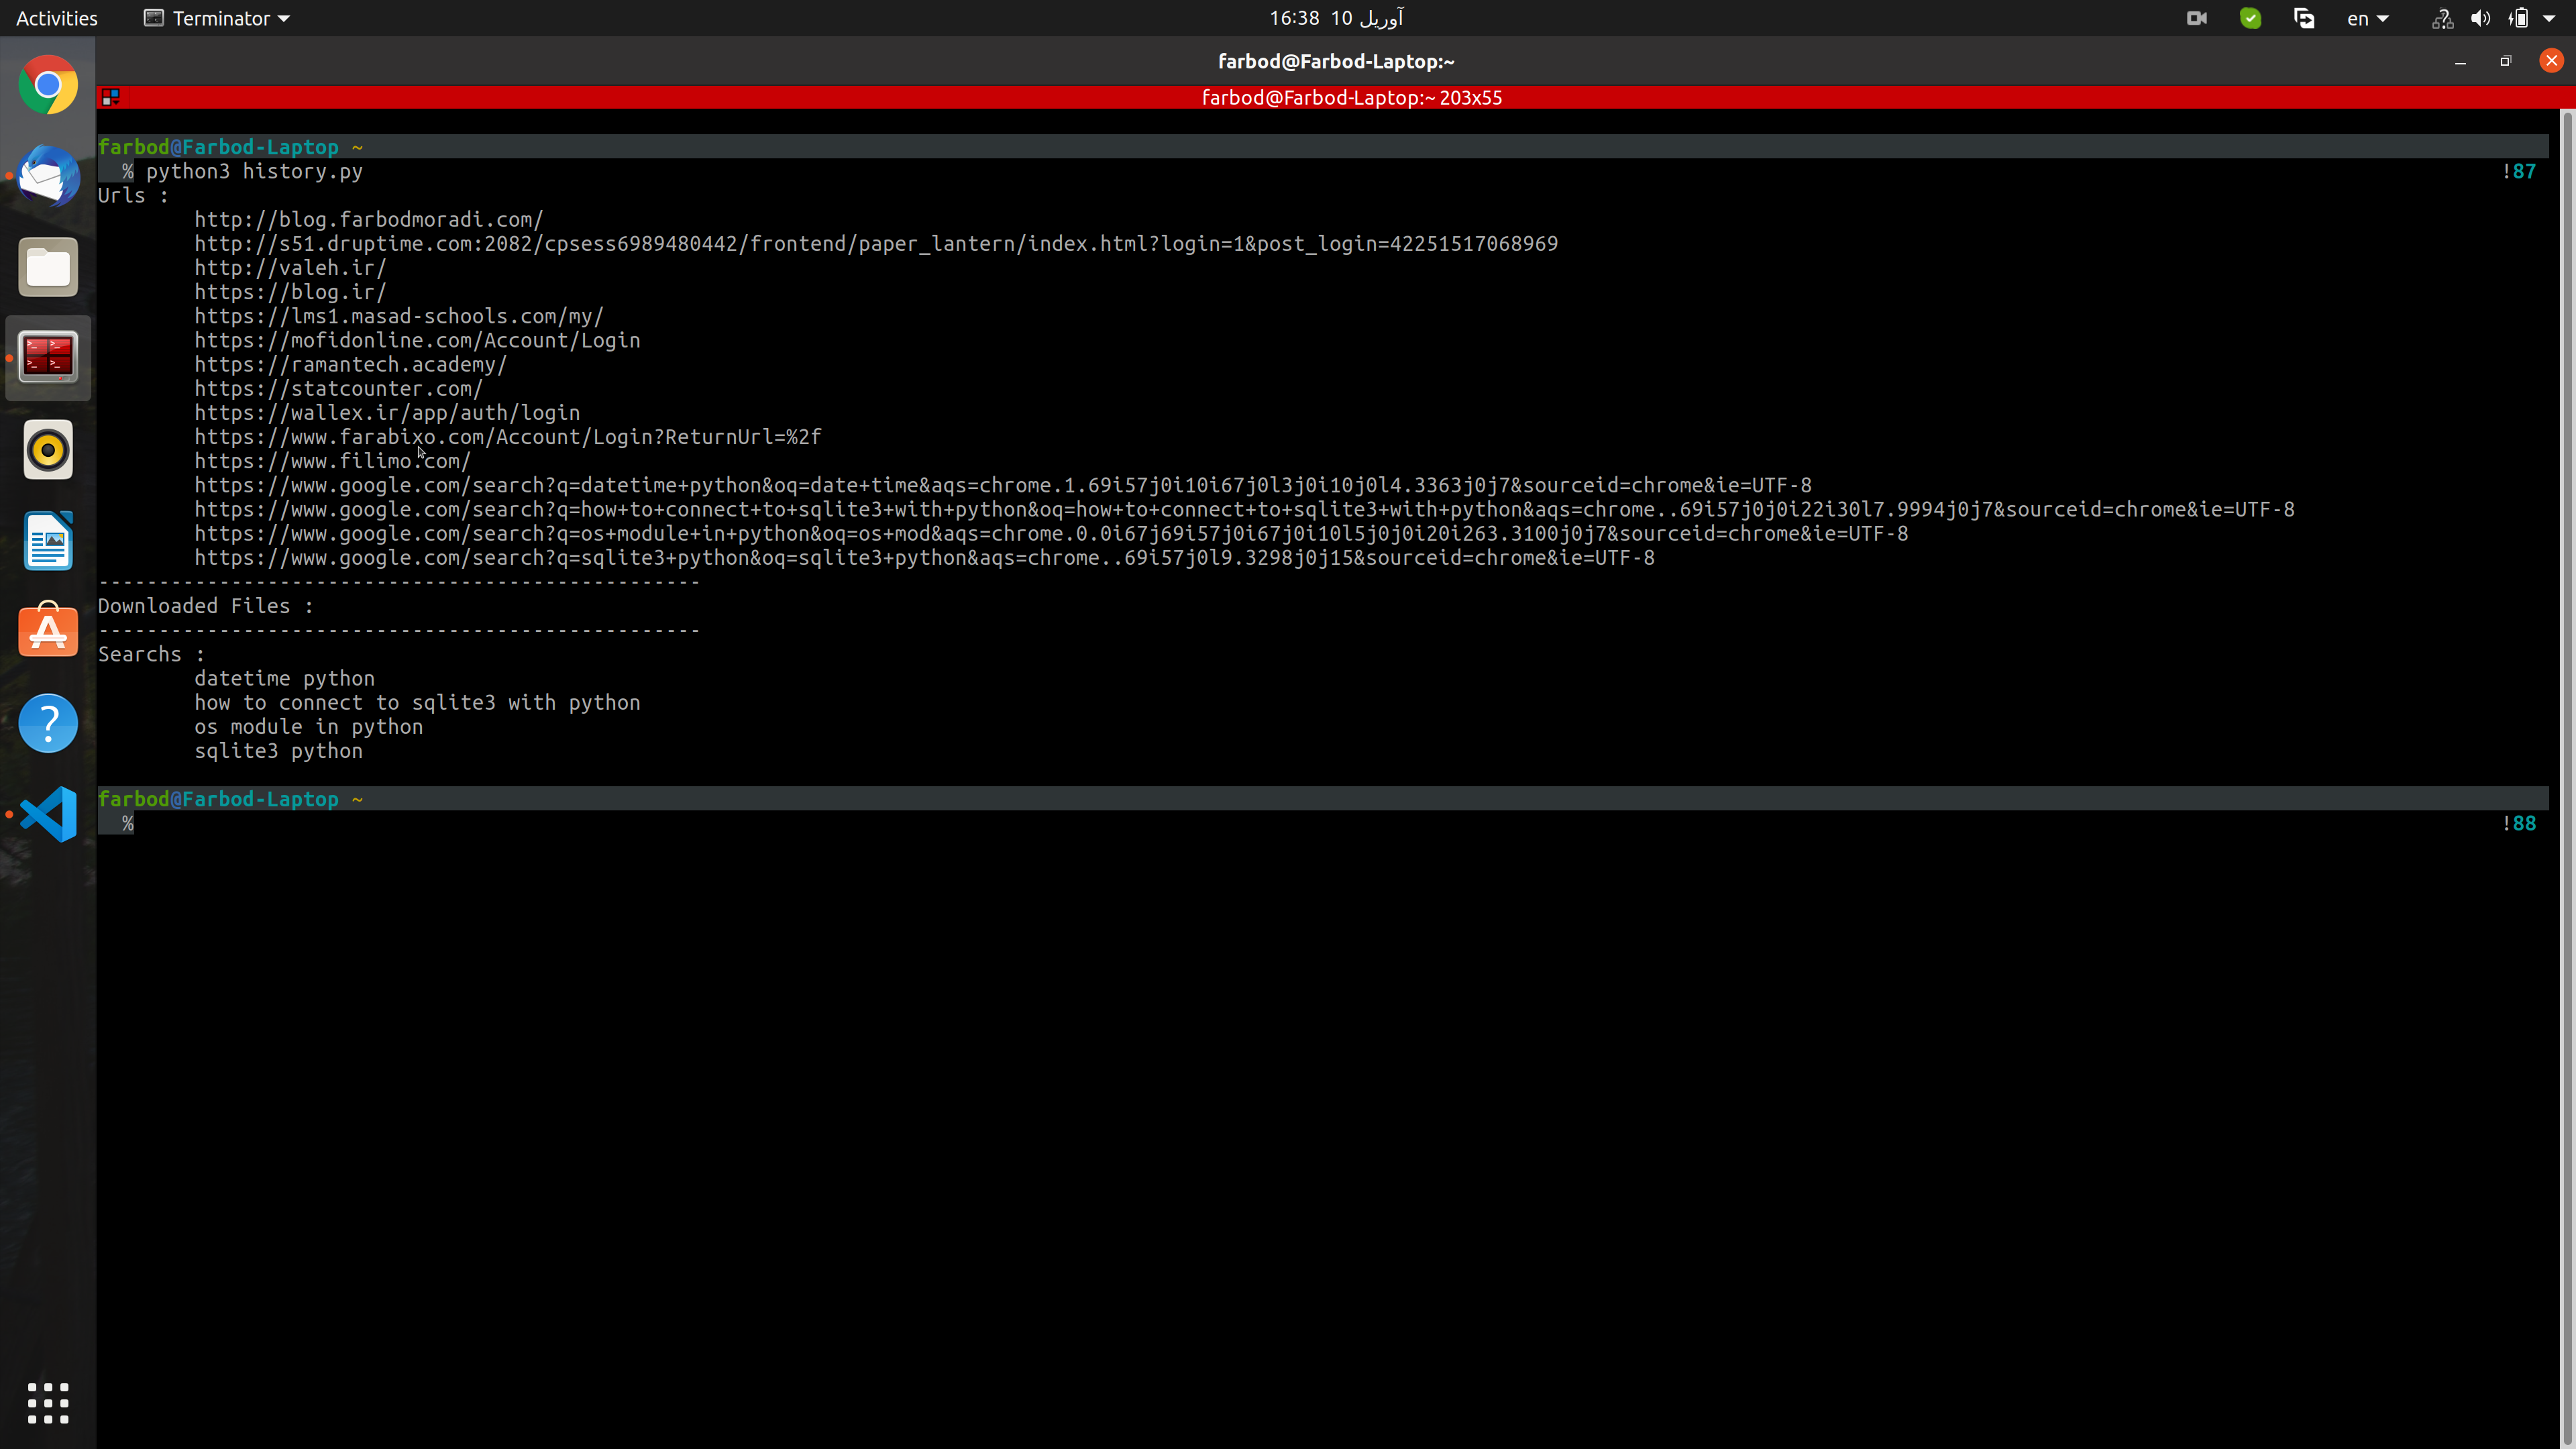Click the 'sqlite3 python' search entry

point(278,751)
